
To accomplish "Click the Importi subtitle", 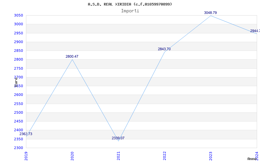I will tap(130, 11).
